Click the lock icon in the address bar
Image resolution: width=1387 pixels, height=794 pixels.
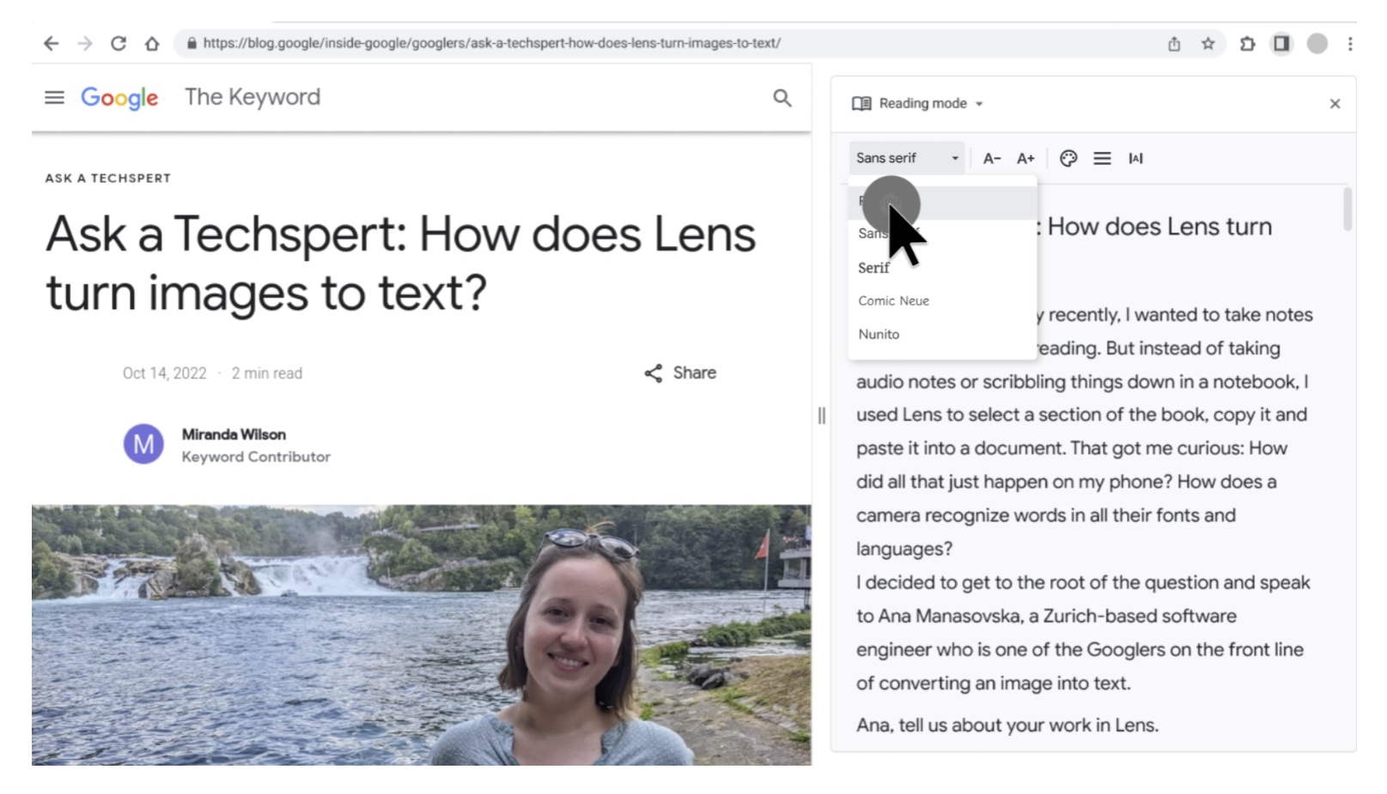coord(192,43)
